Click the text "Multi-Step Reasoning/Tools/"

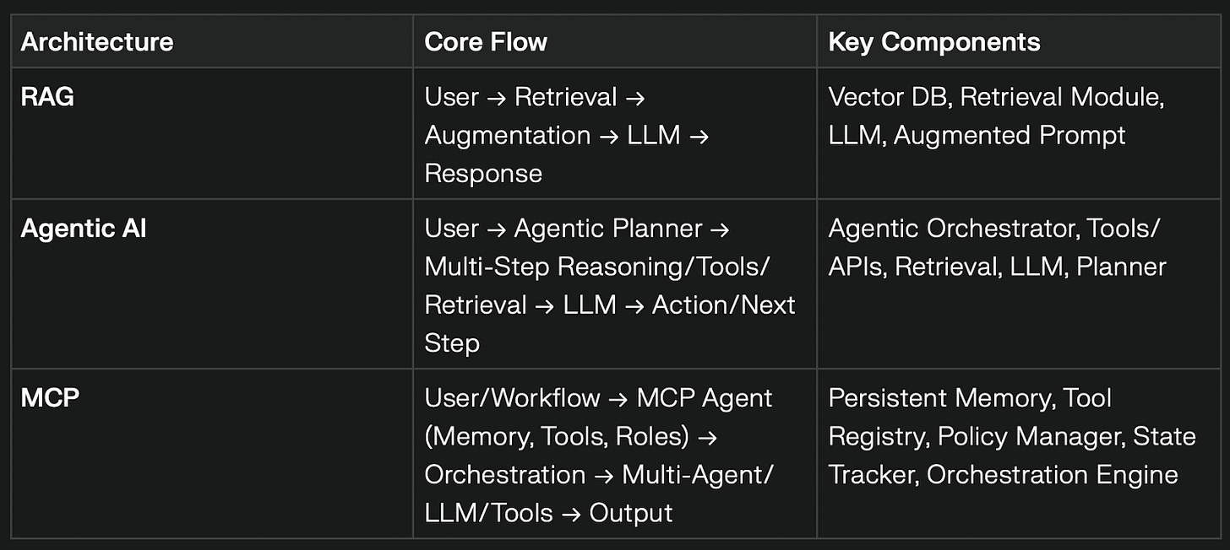click(x=596, y=267)
